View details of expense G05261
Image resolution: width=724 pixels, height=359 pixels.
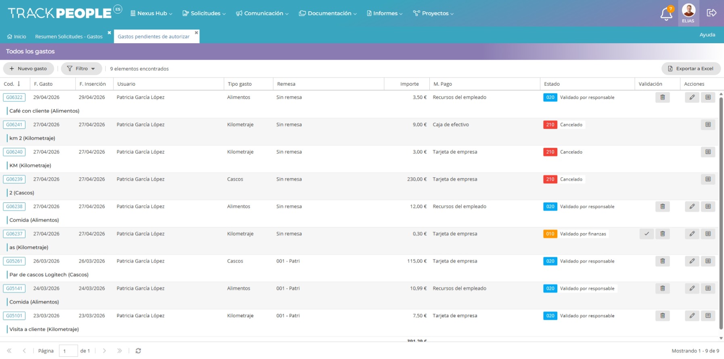tap(708, 261)
